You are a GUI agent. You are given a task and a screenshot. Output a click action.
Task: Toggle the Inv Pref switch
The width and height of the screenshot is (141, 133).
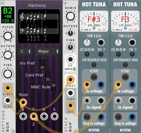(42, 65)
